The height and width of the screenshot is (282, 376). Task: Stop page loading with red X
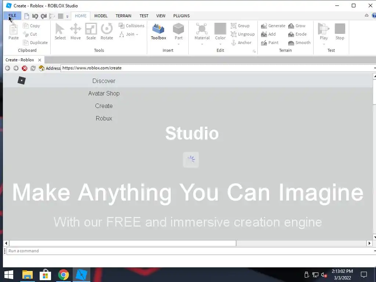[25, 68]
